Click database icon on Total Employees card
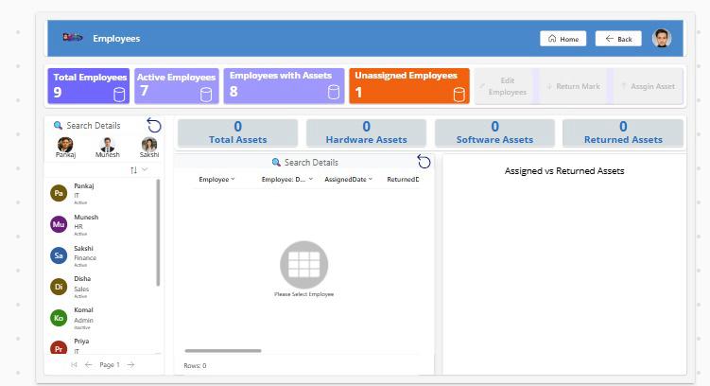 pos(119,95)
